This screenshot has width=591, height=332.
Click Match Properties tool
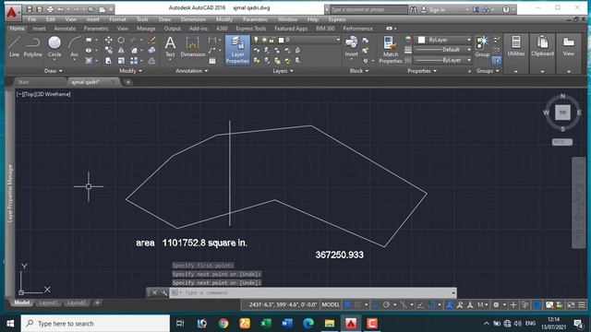pos(390,50)
